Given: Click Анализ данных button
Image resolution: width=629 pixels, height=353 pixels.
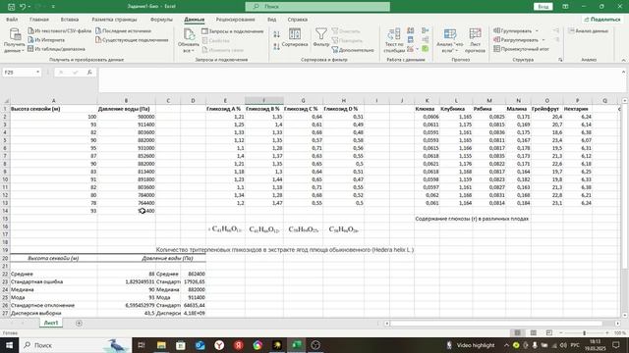Looking at the screenshot, I should tap(588, 30).
